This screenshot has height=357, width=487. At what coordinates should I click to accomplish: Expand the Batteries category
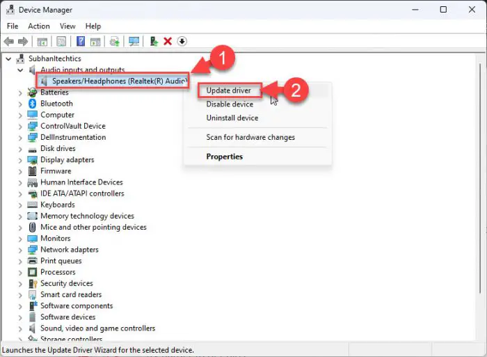click(20, 93)
